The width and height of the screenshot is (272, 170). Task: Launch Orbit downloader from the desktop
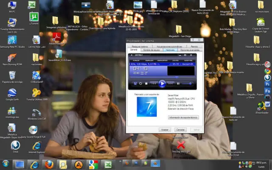coord(15,145)
